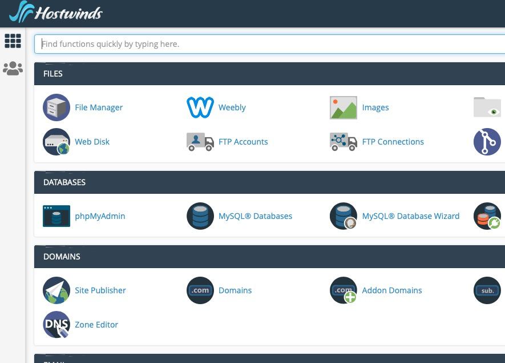The width and height of the screenshot is (505, 363).
Task: Open the Addon Domains link
Action: (x=392, y=290)
